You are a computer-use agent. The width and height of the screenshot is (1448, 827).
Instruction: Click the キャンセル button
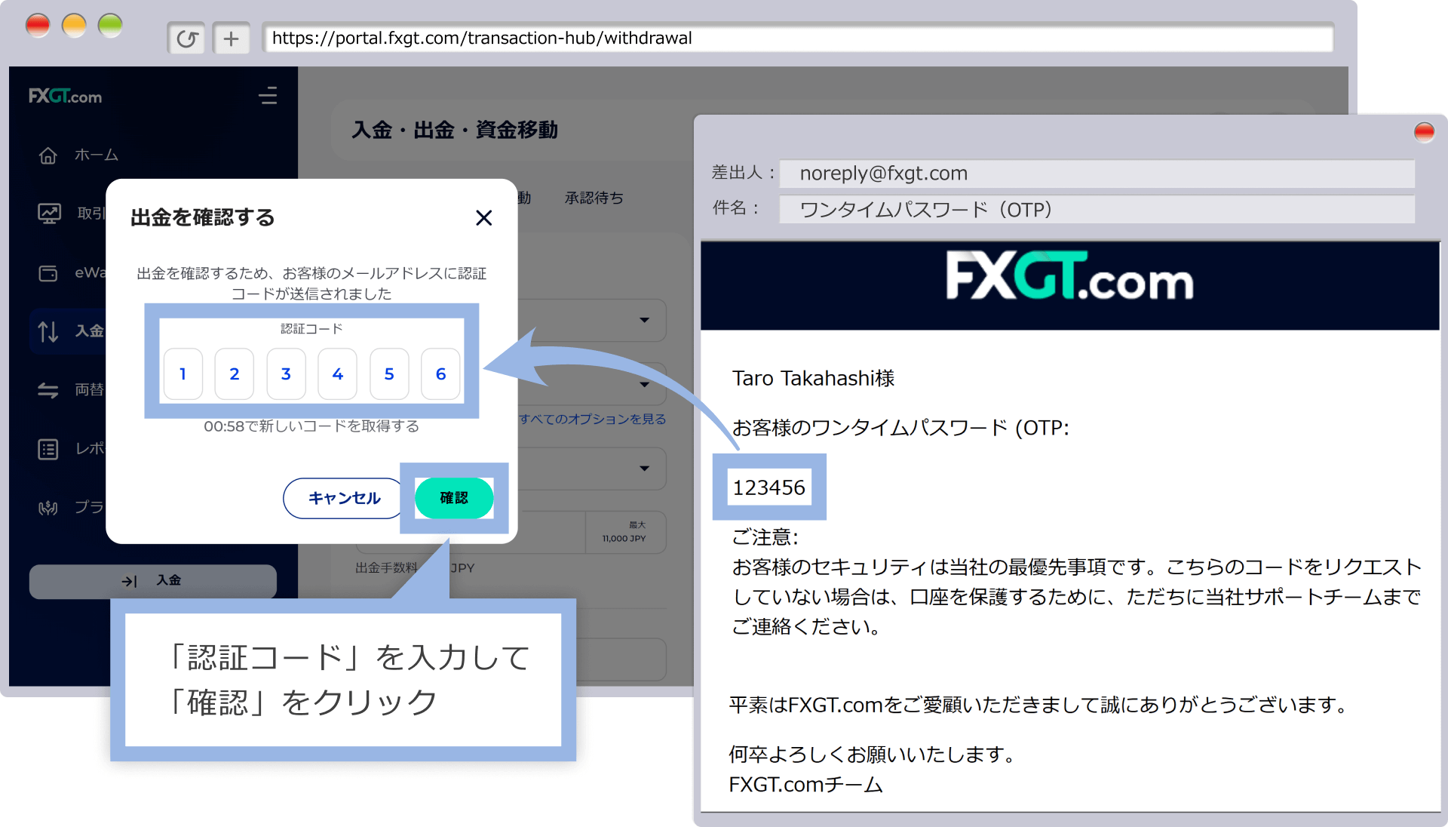(344, 498)
